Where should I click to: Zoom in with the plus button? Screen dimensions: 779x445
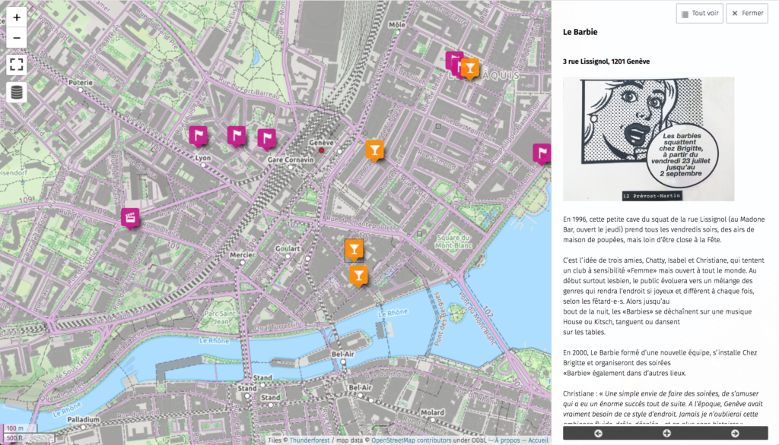pos(17,17)
